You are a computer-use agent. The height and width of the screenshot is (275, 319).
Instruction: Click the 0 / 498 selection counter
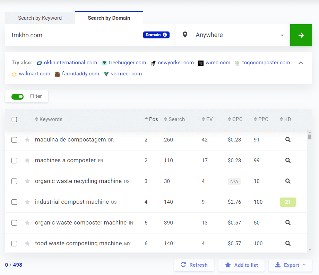click(14, 265)
